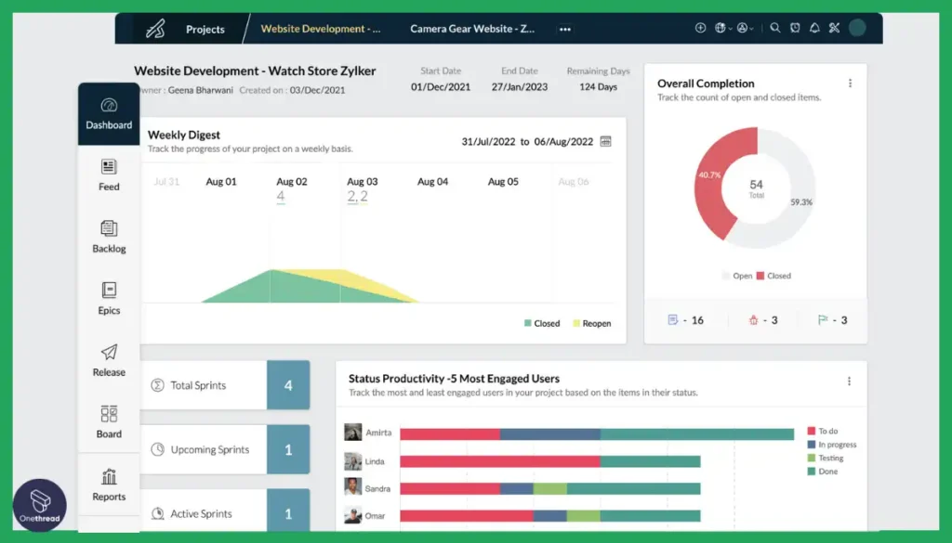Click Amirta's avatar thumbnail

point(352,433)
